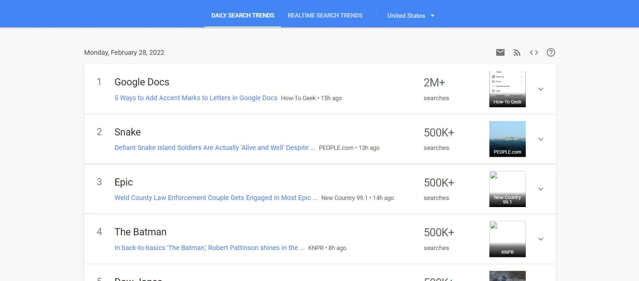Open the United States country dropdown
Screen dimensions: 639x281
click(x=410, y=15)
